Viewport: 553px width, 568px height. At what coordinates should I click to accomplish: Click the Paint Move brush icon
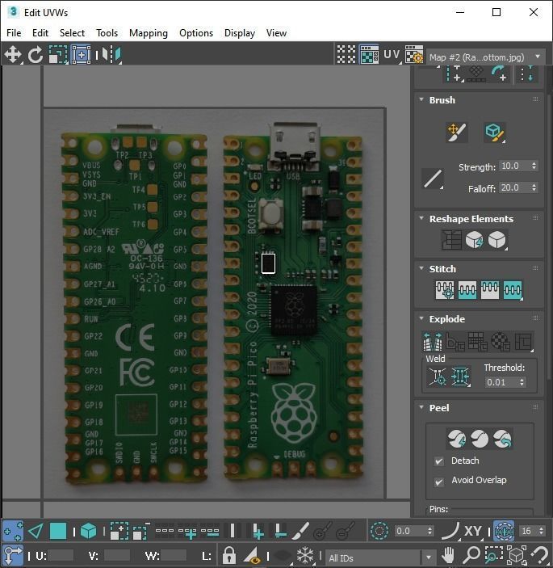pyautogui.click(x=457, y=133)
